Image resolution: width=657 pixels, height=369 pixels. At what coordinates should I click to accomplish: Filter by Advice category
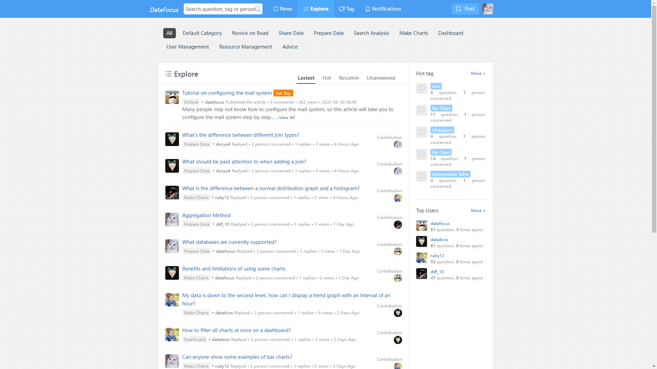tap(290, 47)
